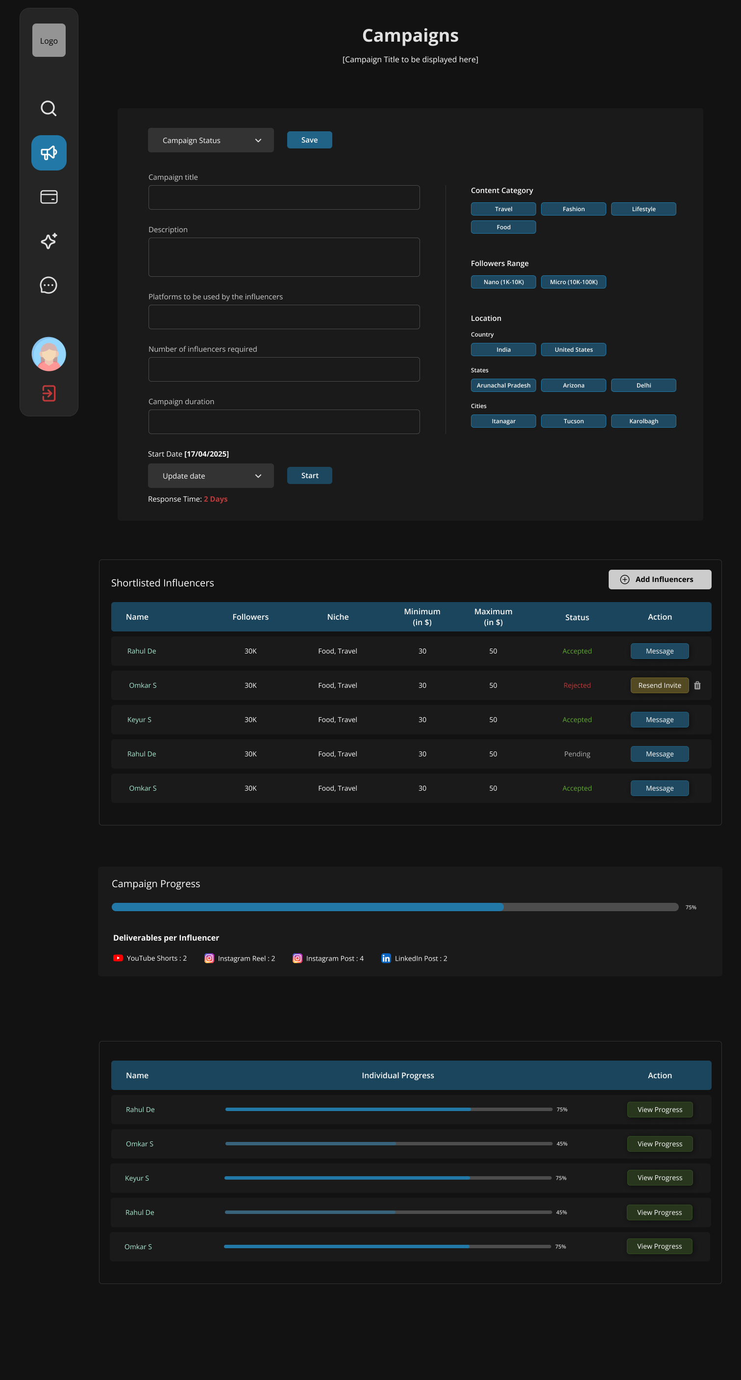Toggle the Delhi state chip
Viewport: 741px width, 1380px height.
point(643,385)
